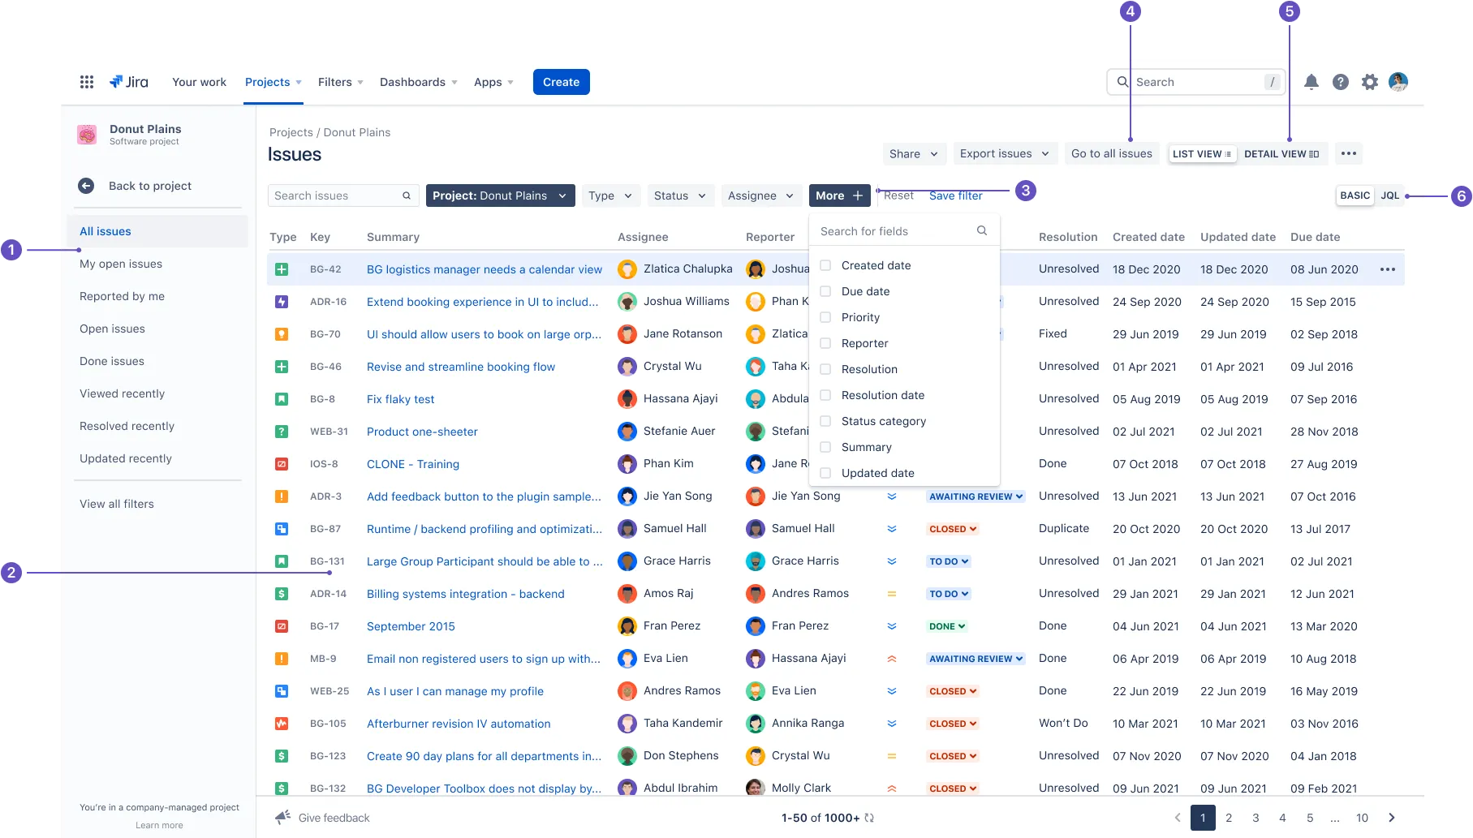The height and width of the screenshot is (838, 1473).
Task: Click the epic type icon for ADR-16
Action: pos(282,302)
